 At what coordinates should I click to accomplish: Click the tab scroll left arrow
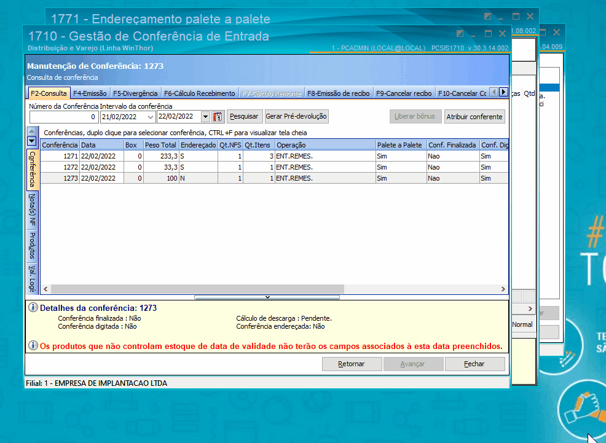(x=494, y=92)
